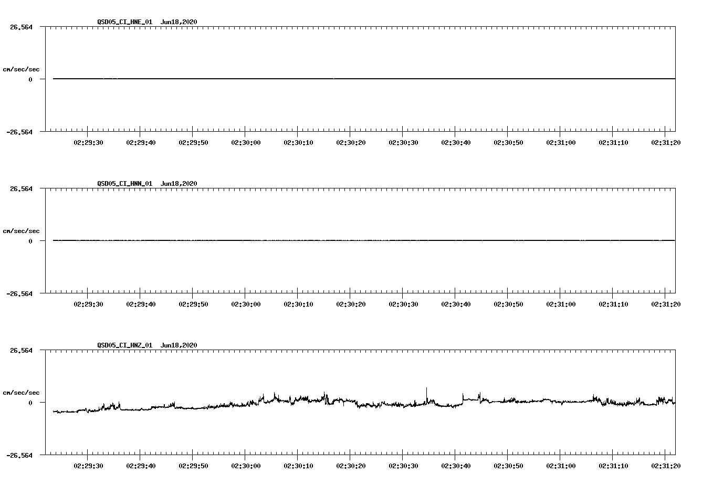Click the zero axis label of HNZ plot
The width and height of the screenshot is (713, 485).
pyautogui.click(x=30, y=403)
